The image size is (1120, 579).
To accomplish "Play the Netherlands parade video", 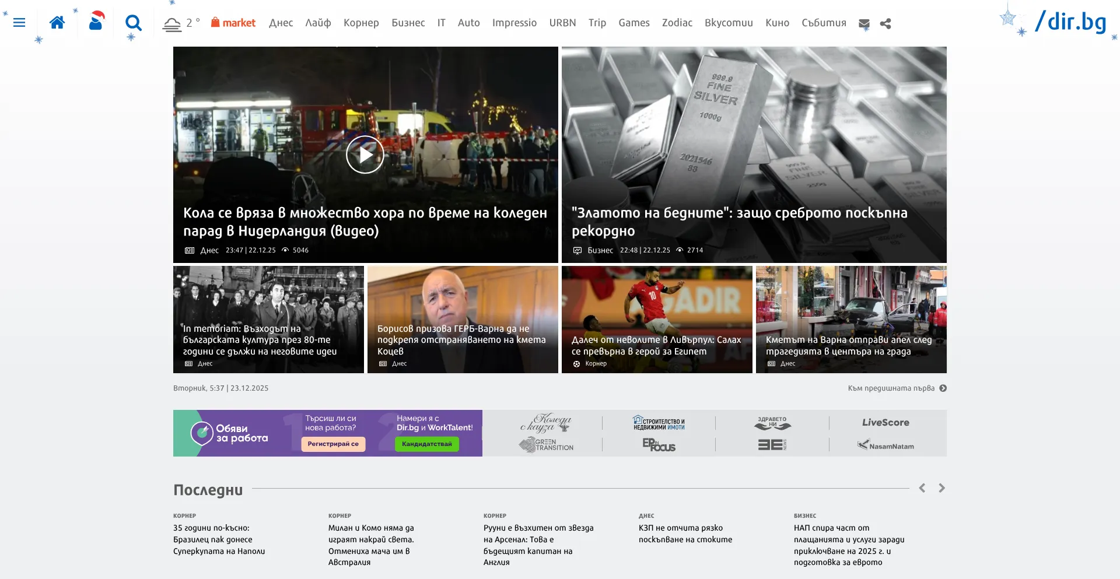I will 365,155.
